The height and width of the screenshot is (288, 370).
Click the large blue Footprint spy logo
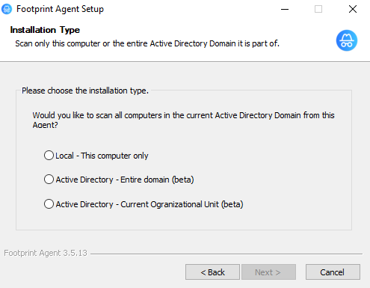[x=347, y=40]
